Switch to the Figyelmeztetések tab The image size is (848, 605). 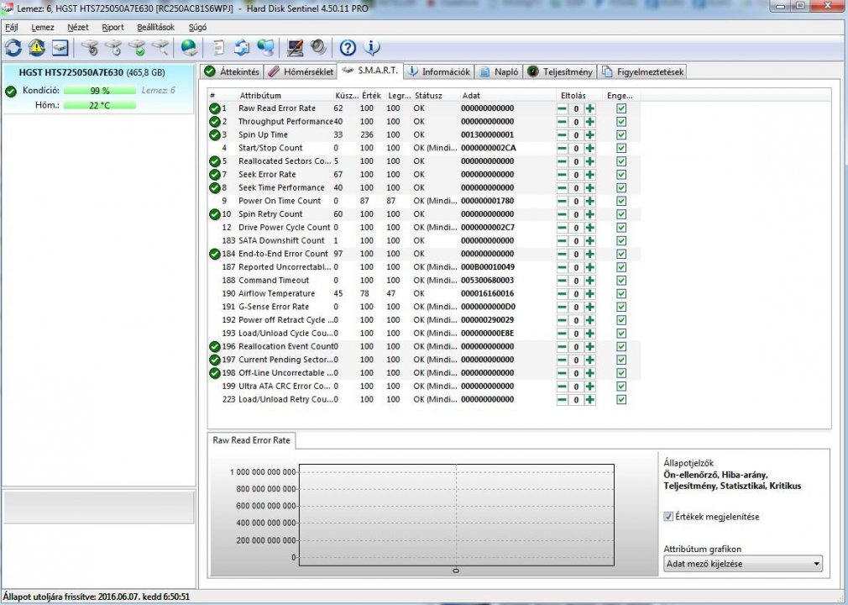tap(643, 71)
